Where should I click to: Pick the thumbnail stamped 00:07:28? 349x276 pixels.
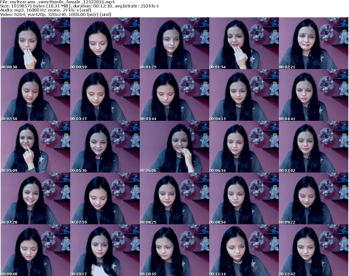coord(35,198)
